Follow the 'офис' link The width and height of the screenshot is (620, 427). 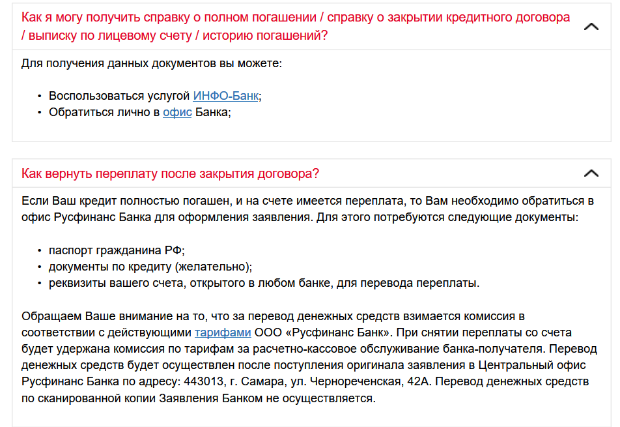[x=177, y=112]
